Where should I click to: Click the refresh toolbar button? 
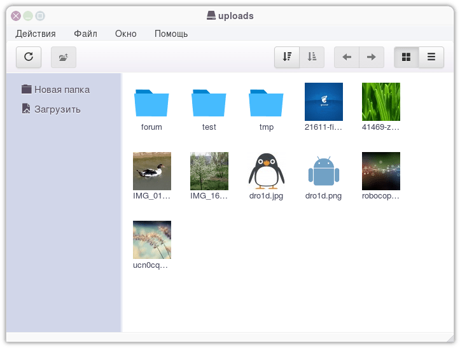pos(29,57)
